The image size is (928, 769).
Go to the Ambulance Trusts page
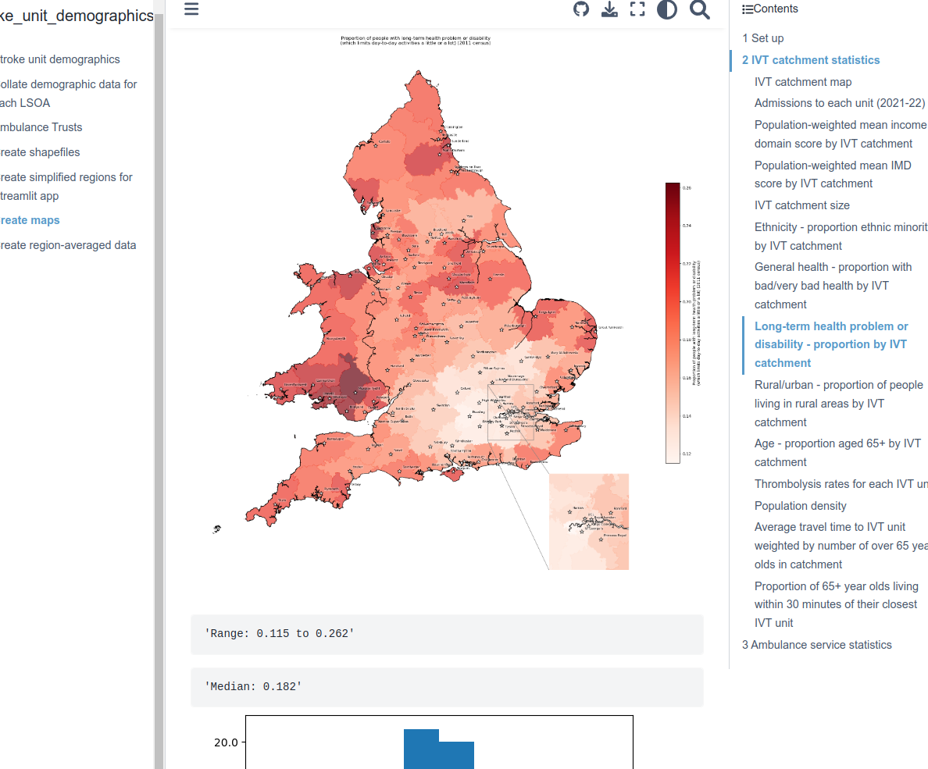coord(41,127)
